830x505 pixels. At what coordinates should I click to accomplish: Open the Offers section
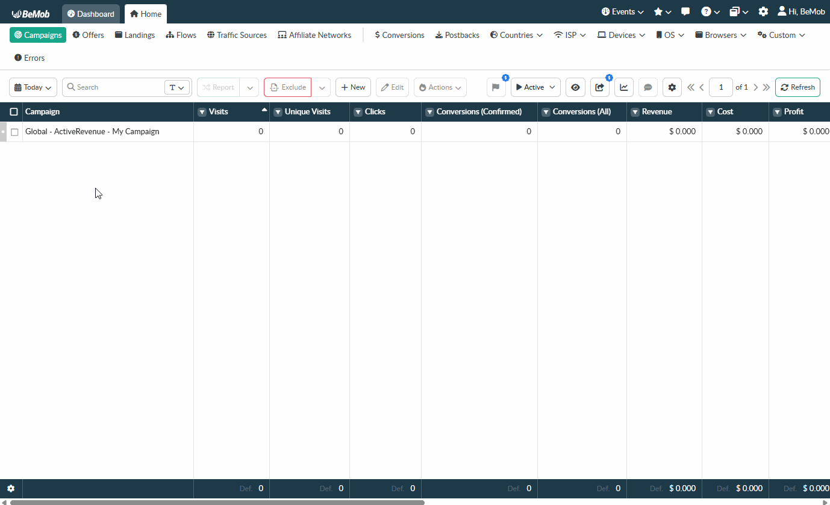(89, 35)
